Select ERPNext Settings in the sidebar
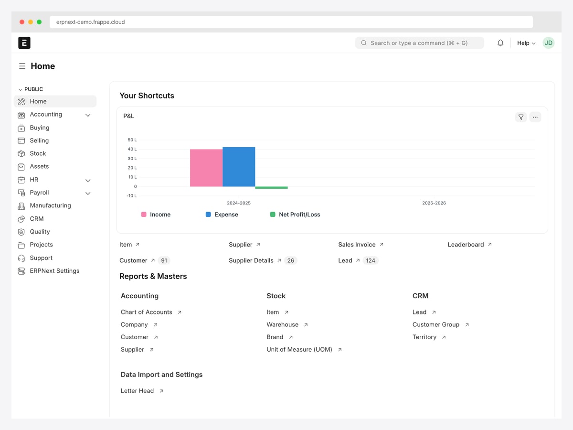The height and width of the screenshot is (430, 573). pyautogui.click(x=55, y=271)
